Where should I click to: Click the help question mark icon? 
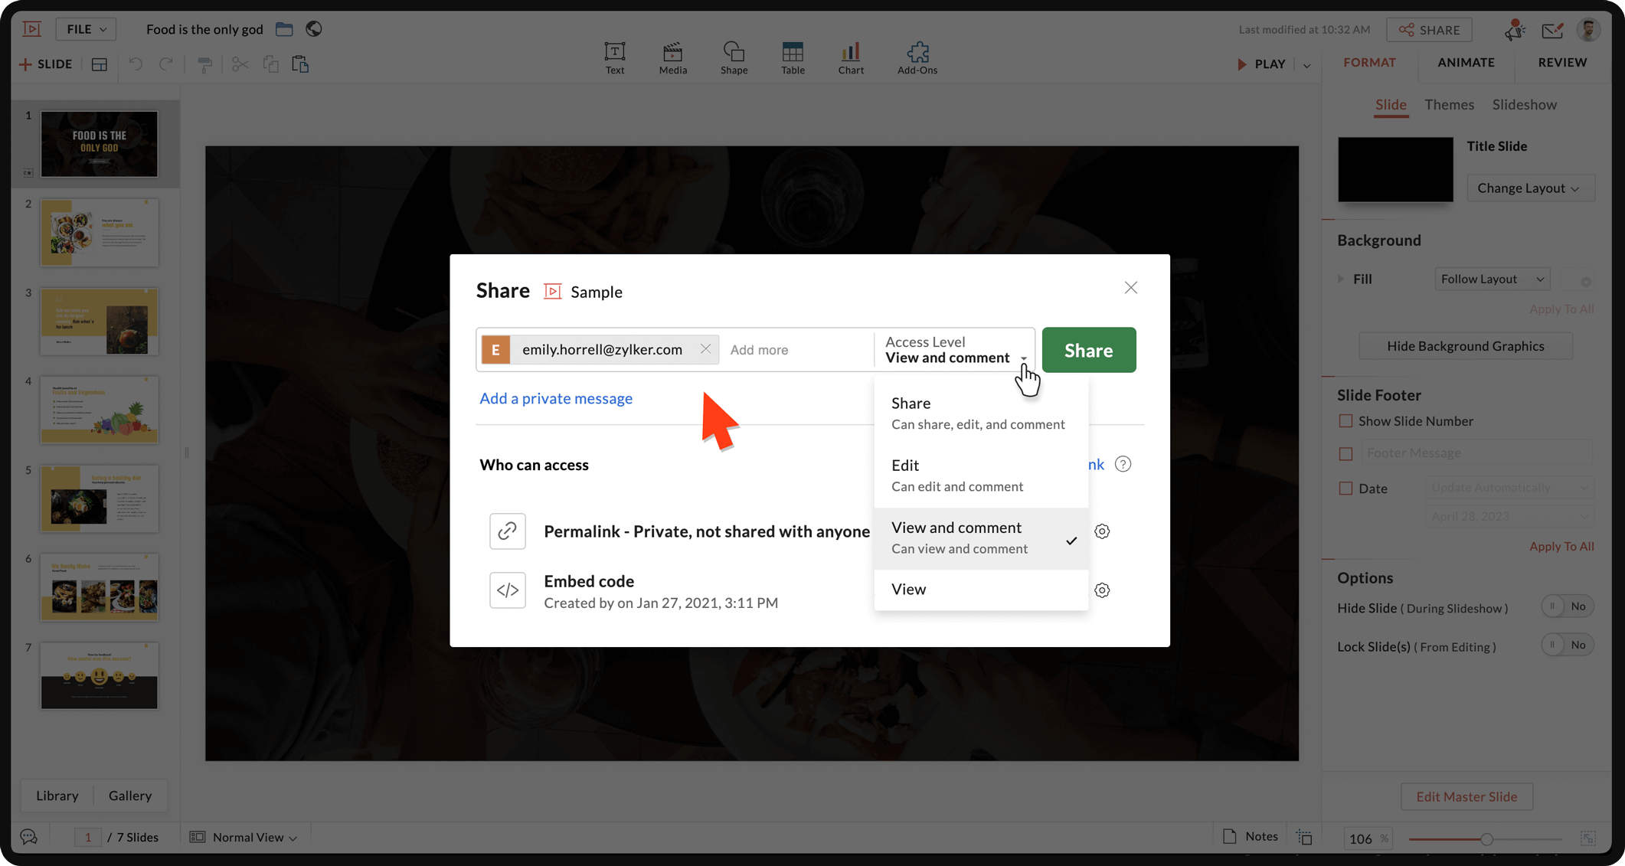[1123, 464]
